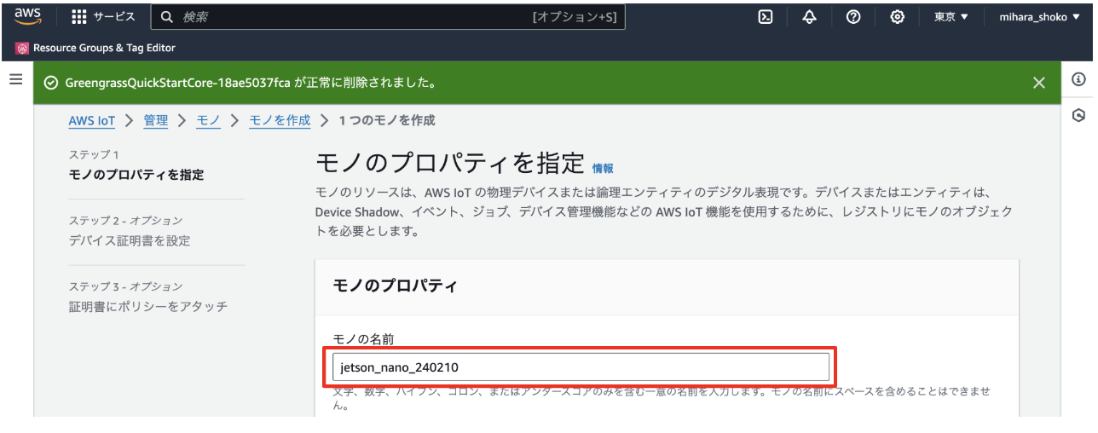This screenshot has width=1098, height=433.
Task: Go to 管理 breadcrumb link
Action: (156, 121)
